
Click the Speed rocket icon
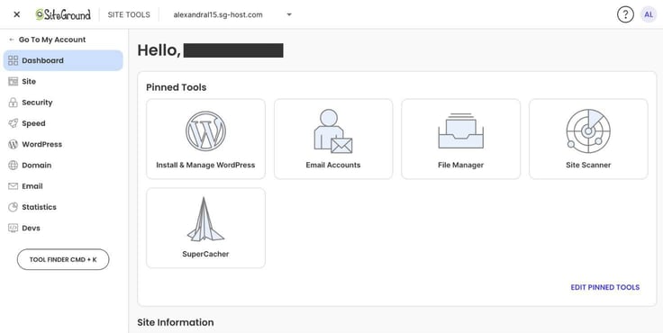[x=14, y=123]
